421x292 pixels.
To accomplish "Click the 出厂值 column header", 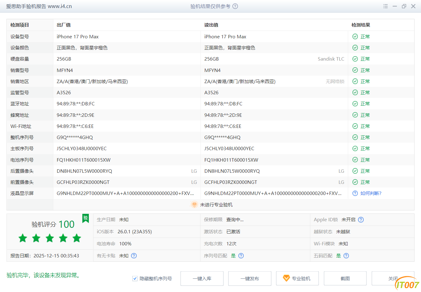I will (64, 25).
